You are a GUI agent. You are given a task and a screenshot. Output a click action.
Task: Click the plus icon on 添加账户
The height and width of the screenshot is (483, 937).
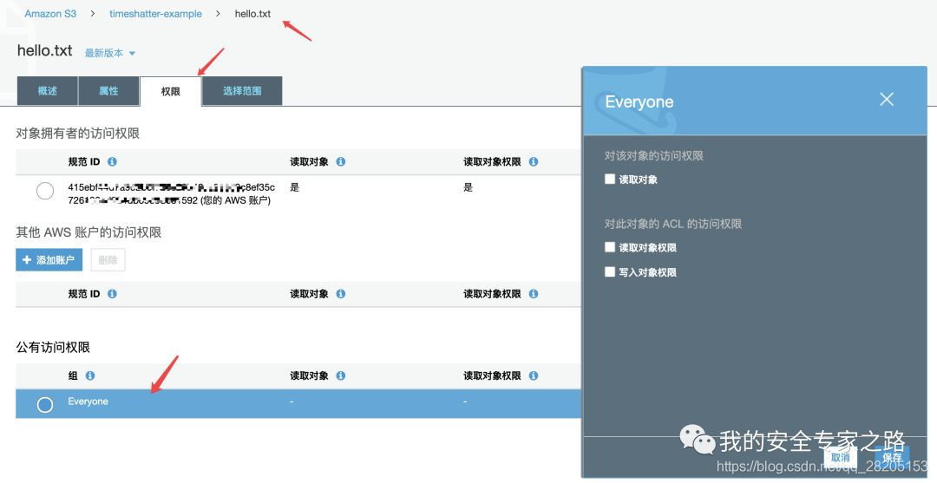27,259
